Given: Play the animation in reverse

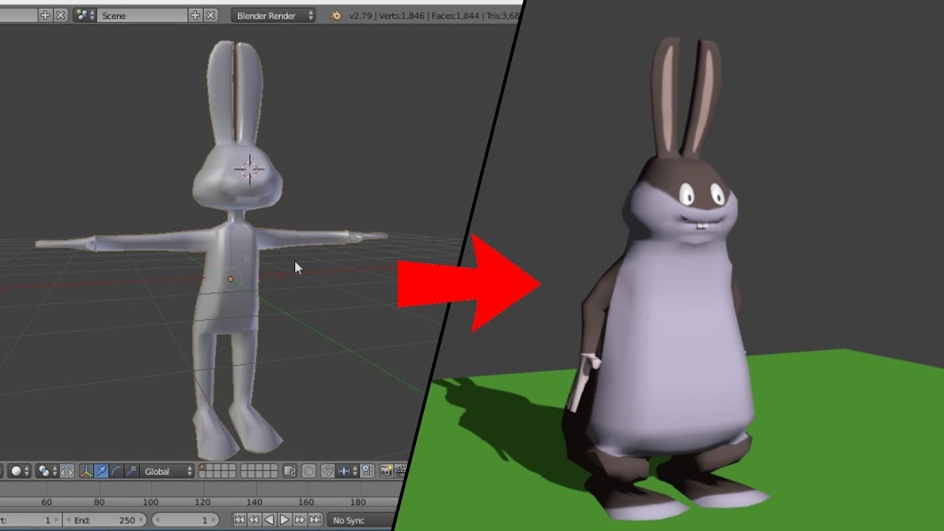Looking at the screenshot, I should [269, 520].
